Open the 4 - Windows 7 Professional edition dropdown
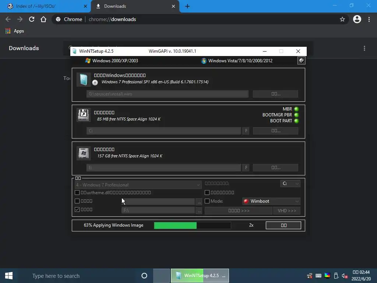 (138, 185)
